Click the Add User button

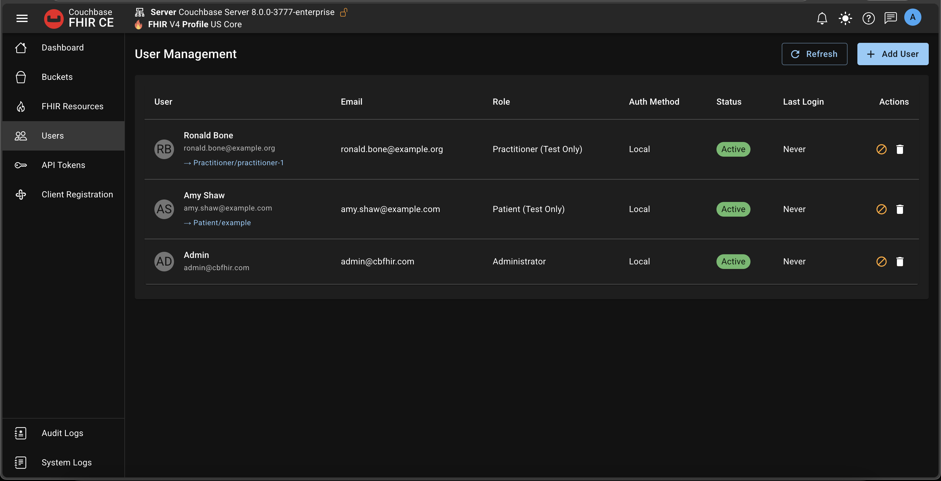[x=892, y=54]
